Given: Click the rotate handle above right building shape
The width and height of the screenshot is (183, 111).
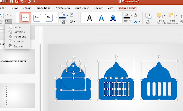Looking at the screenshot, I should tap(159, 56).
